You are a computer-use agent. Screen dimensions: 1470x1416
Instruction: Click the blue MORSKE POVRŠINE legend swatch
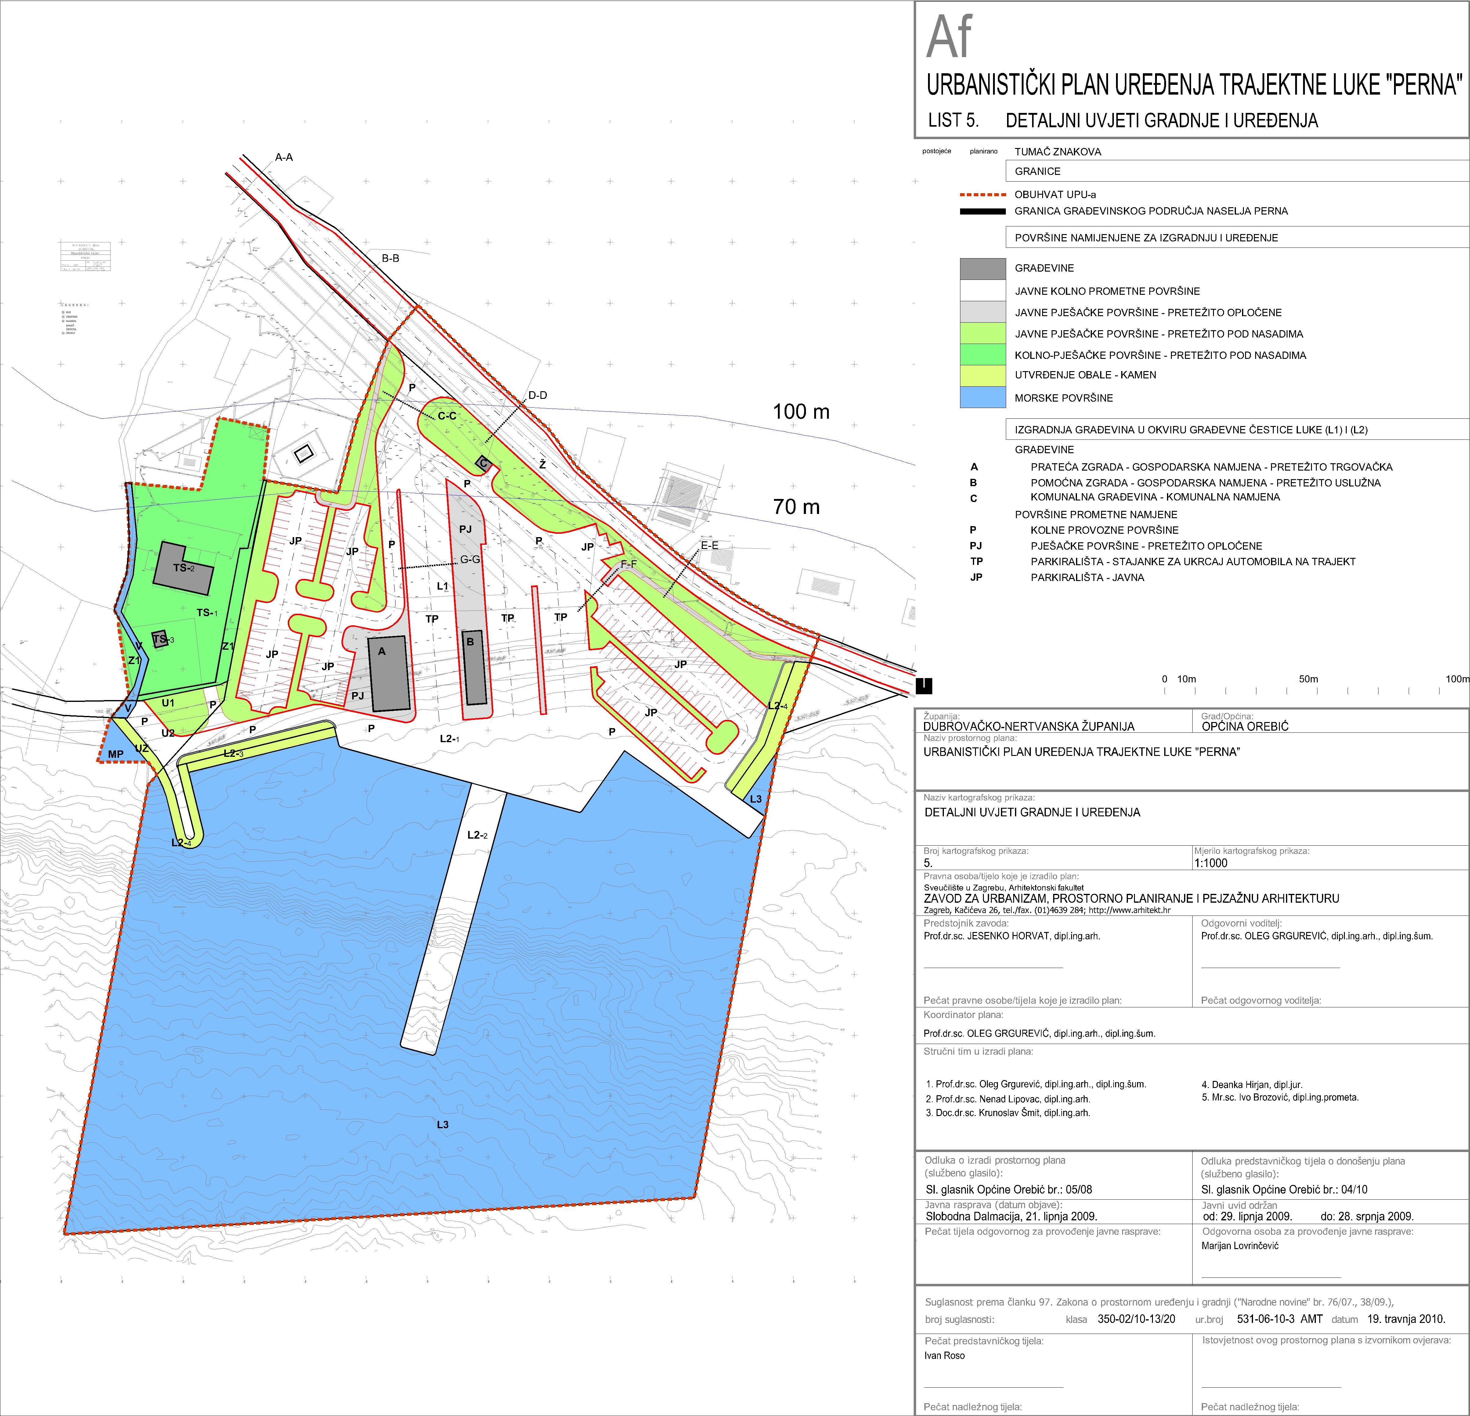(983, 398)
